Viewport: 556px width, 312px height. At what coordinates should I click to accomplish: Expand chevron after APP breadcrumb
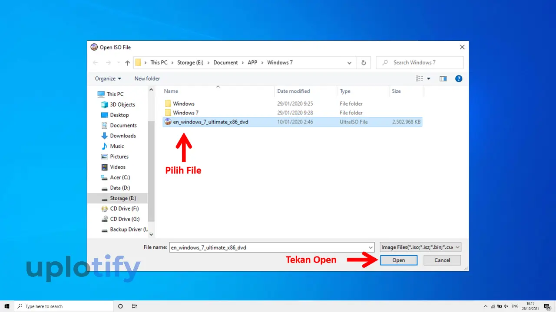(262, 63)
